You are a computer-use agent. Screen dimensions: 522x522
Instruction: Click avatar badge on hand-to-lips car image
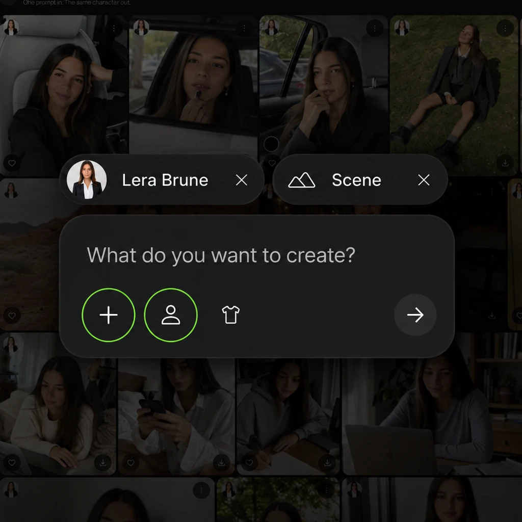click(x=272, y=28)
